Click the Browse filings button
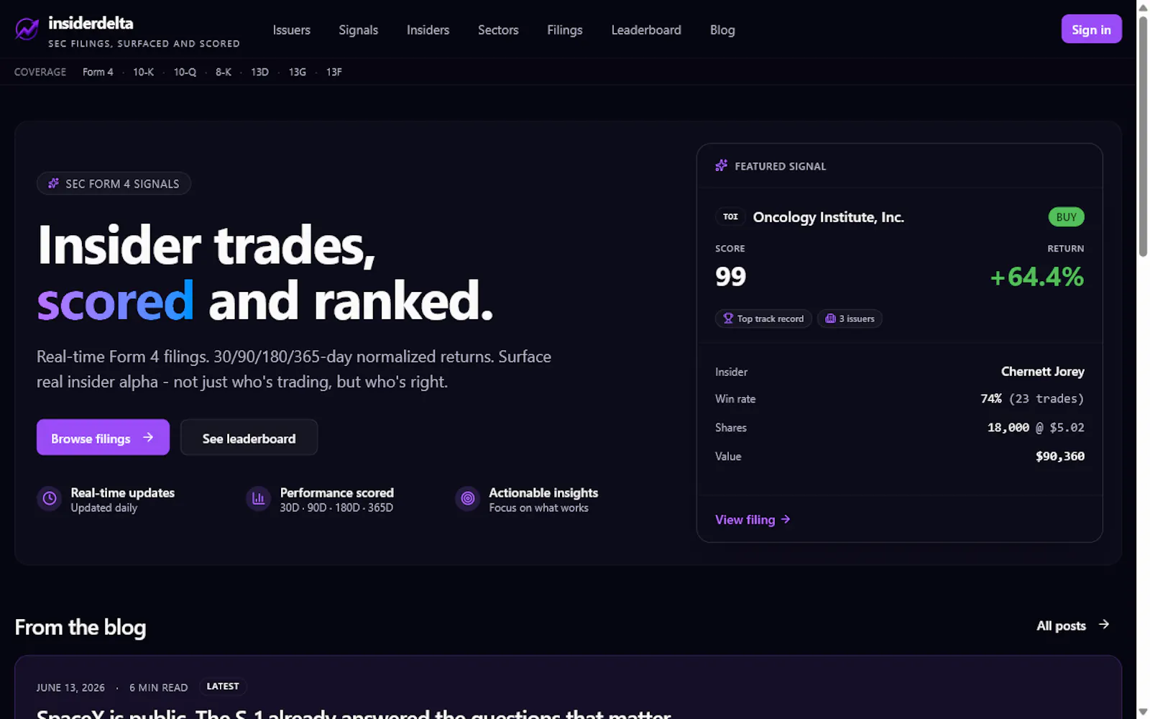The image size is (1150, 719). click(x=103, y=437)
